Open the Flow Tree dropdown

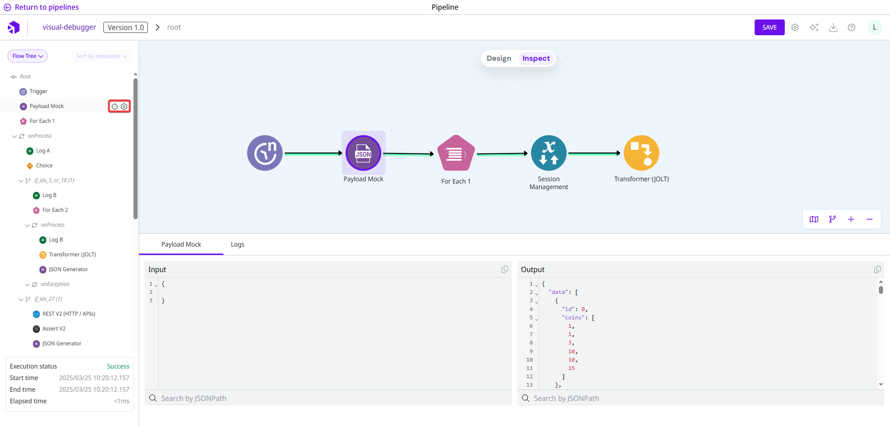point(28,56)
